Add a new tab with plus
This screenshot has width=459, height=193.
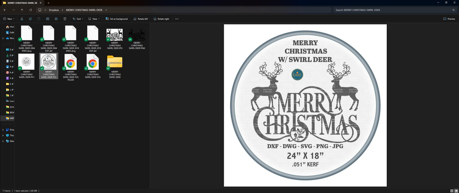(x=48, y=3)
